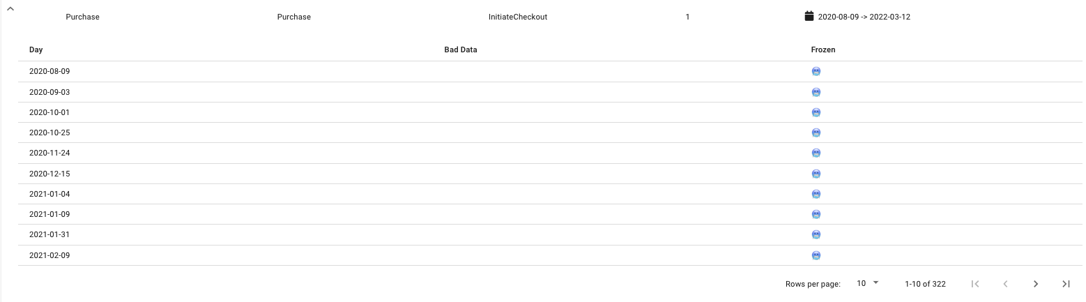
Task: Click frozen icon for 2020-10-25
Action: pos(816,133)
